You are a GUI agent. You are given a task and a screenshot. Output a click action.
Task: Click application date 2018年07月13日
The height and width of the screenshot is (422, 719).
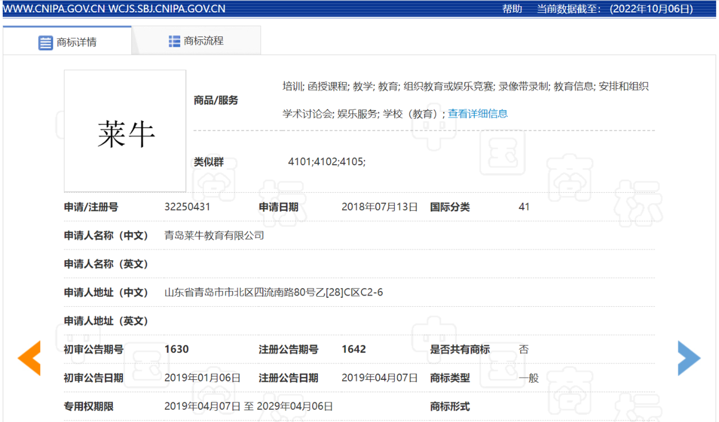[x=380, y=207]
